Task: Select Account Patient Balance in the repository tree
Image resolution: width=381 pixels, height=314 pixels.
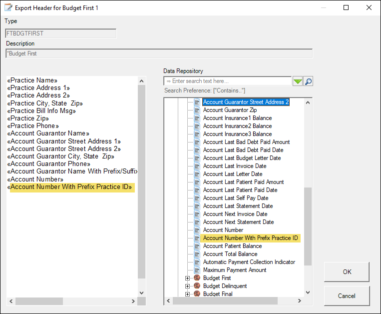Action: (x=232, y=246)
